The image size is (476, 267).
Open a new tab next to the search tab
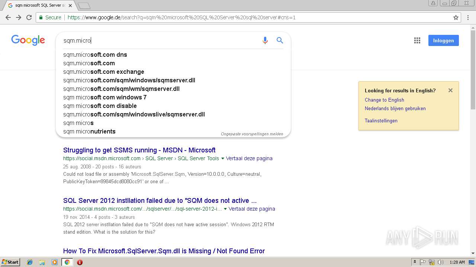84,6
